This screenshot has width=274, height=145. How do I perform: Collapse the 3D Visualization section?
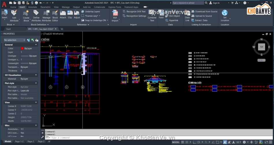point(36,75)
